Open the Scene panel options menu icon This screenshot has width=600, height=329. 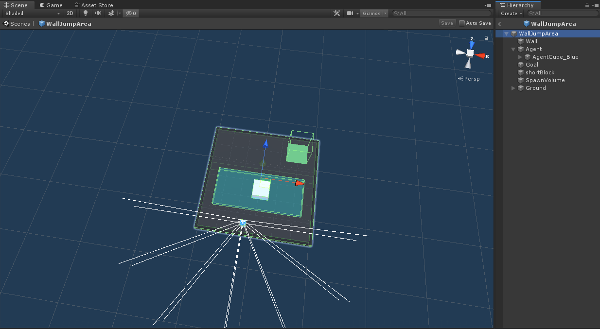pos(488,5)
